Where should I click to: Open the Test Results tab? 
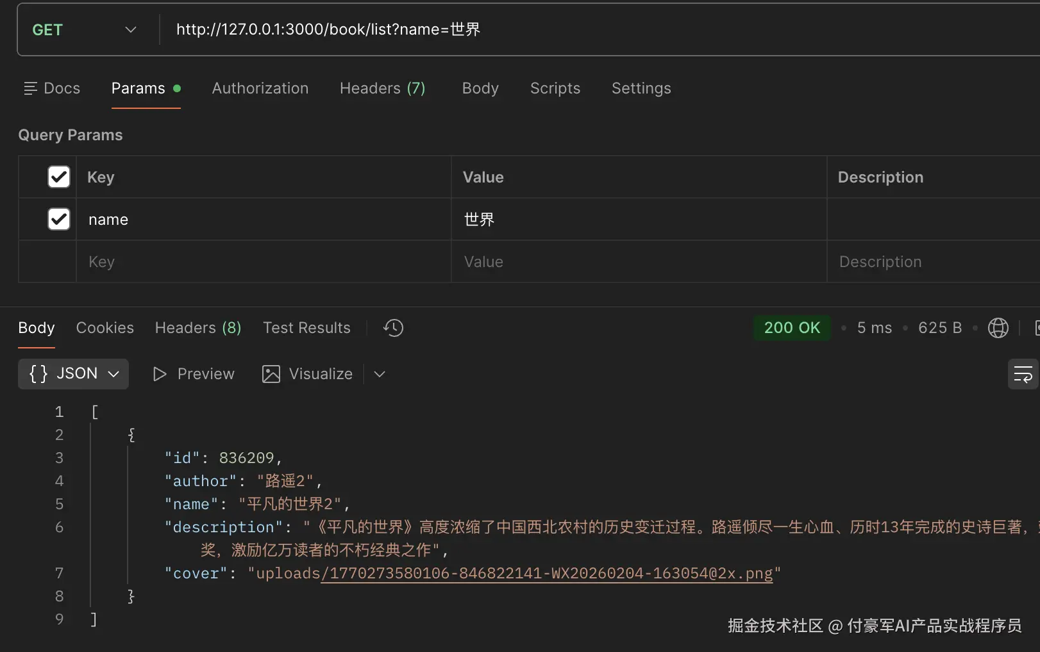pyautogui.click(x=306, y=328)
